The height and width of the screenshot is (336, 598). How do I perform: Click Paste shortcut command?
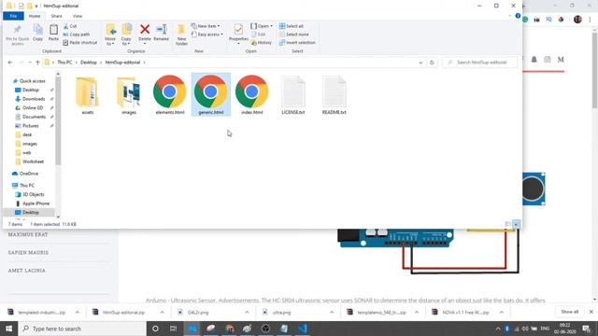pos(79,43)
